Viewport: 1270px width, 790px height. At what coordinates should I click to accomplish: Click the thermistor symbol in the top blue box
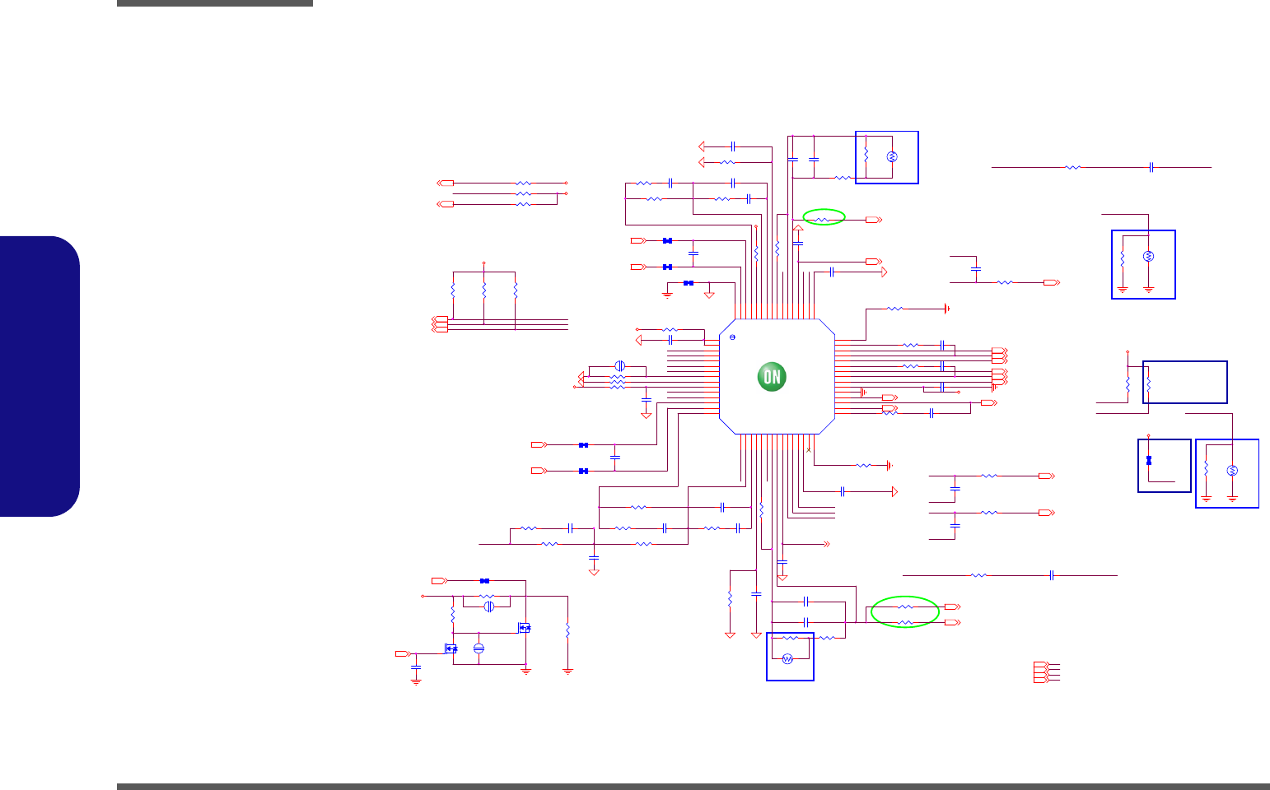[891, 156]
